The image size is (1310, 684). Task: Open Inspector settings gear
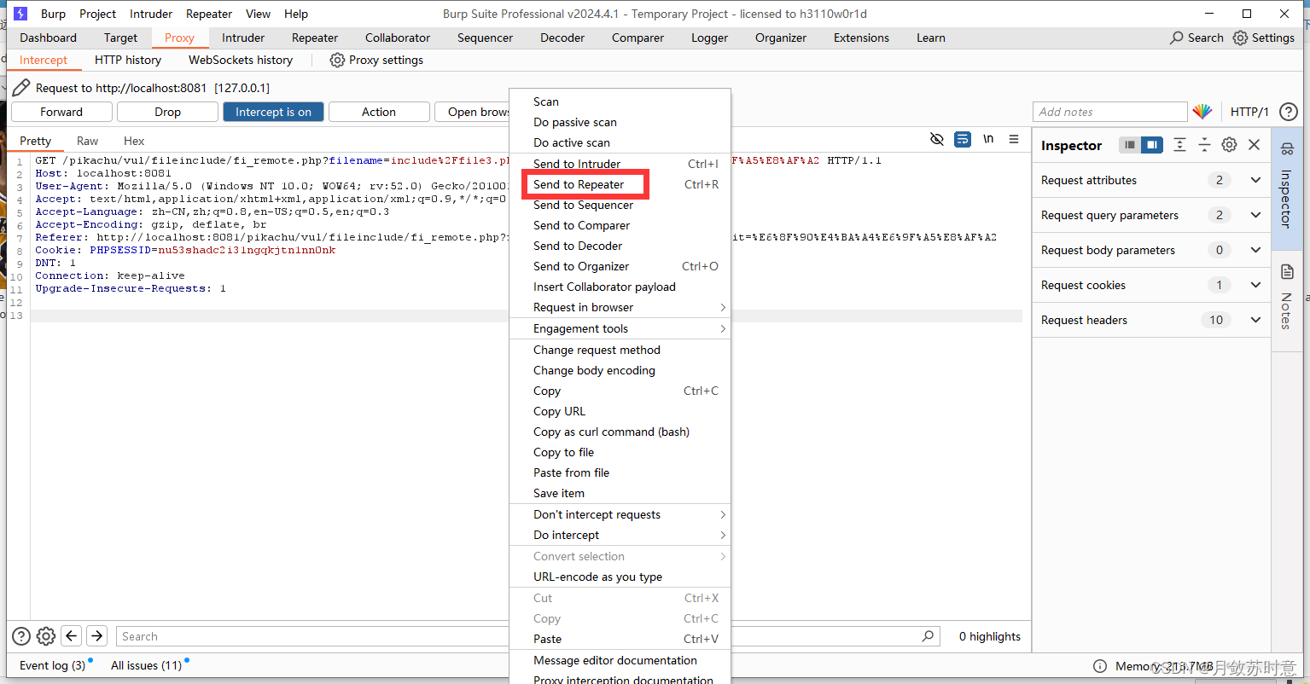click(x=1229, y=145)
